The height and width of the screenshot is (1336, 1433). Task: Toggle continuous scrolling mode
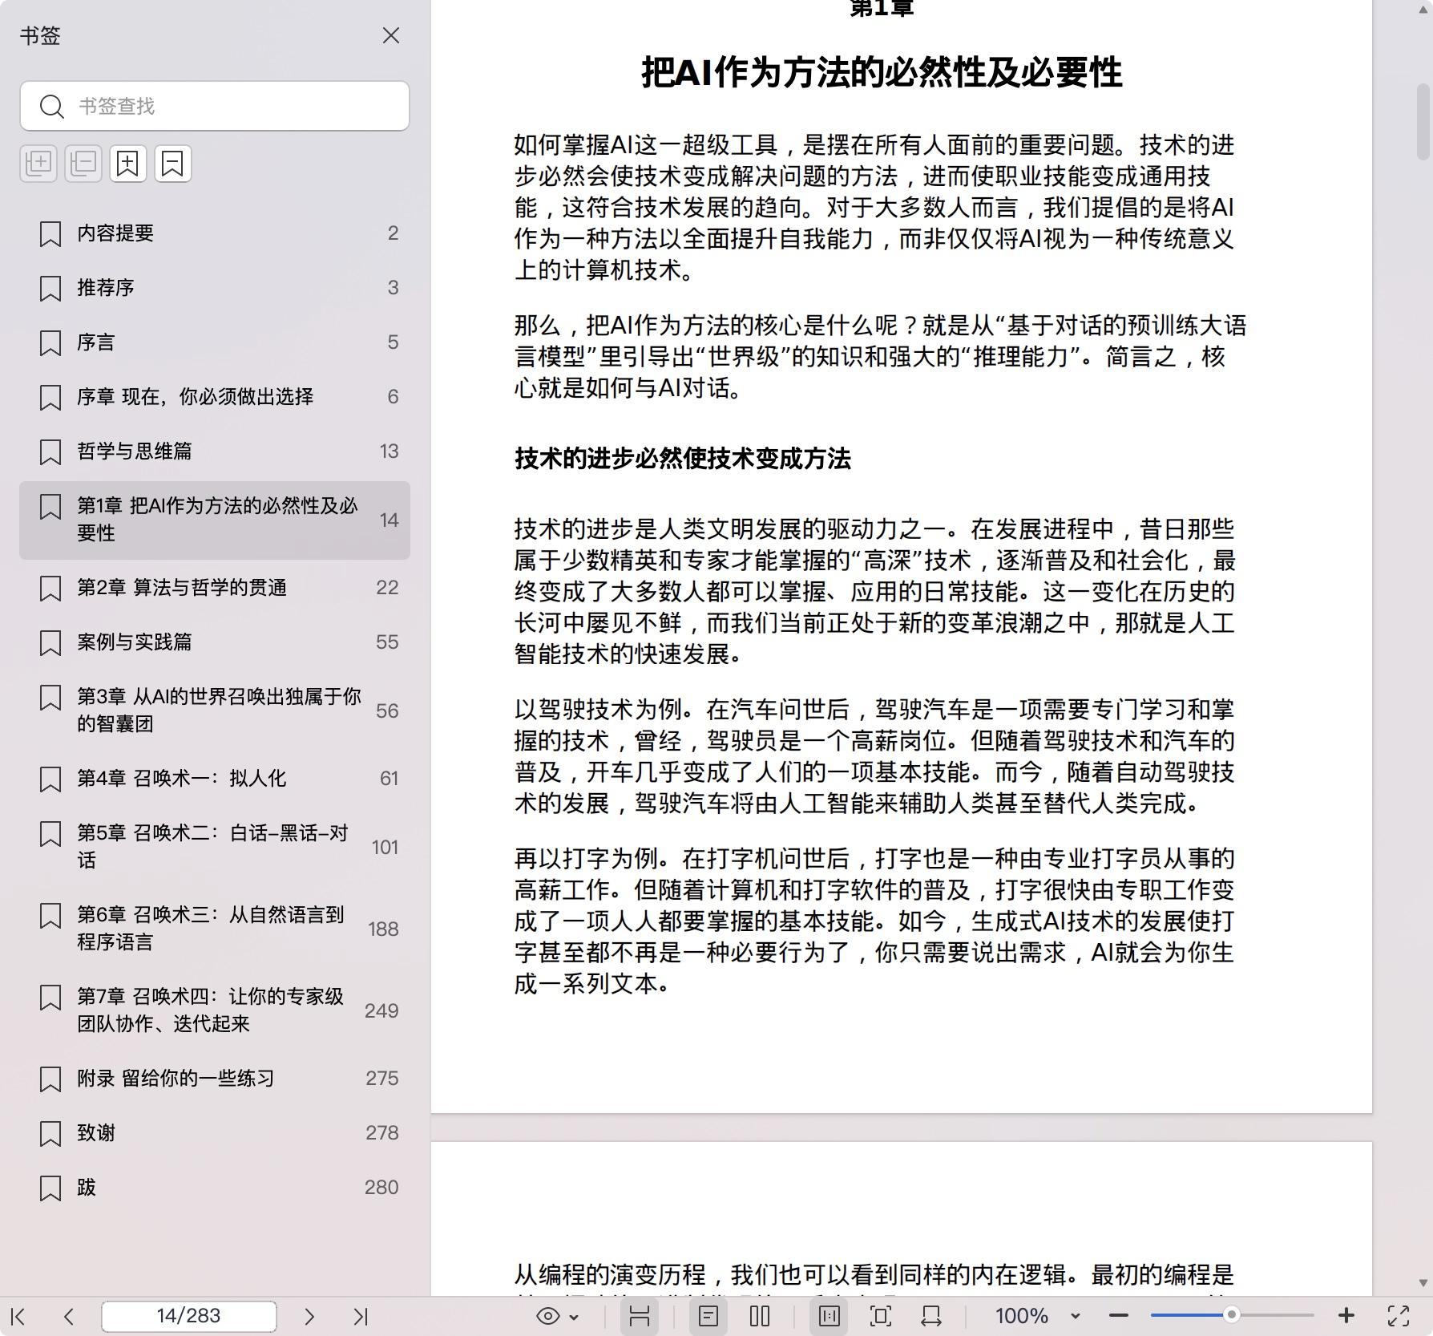coord(639,1316)
